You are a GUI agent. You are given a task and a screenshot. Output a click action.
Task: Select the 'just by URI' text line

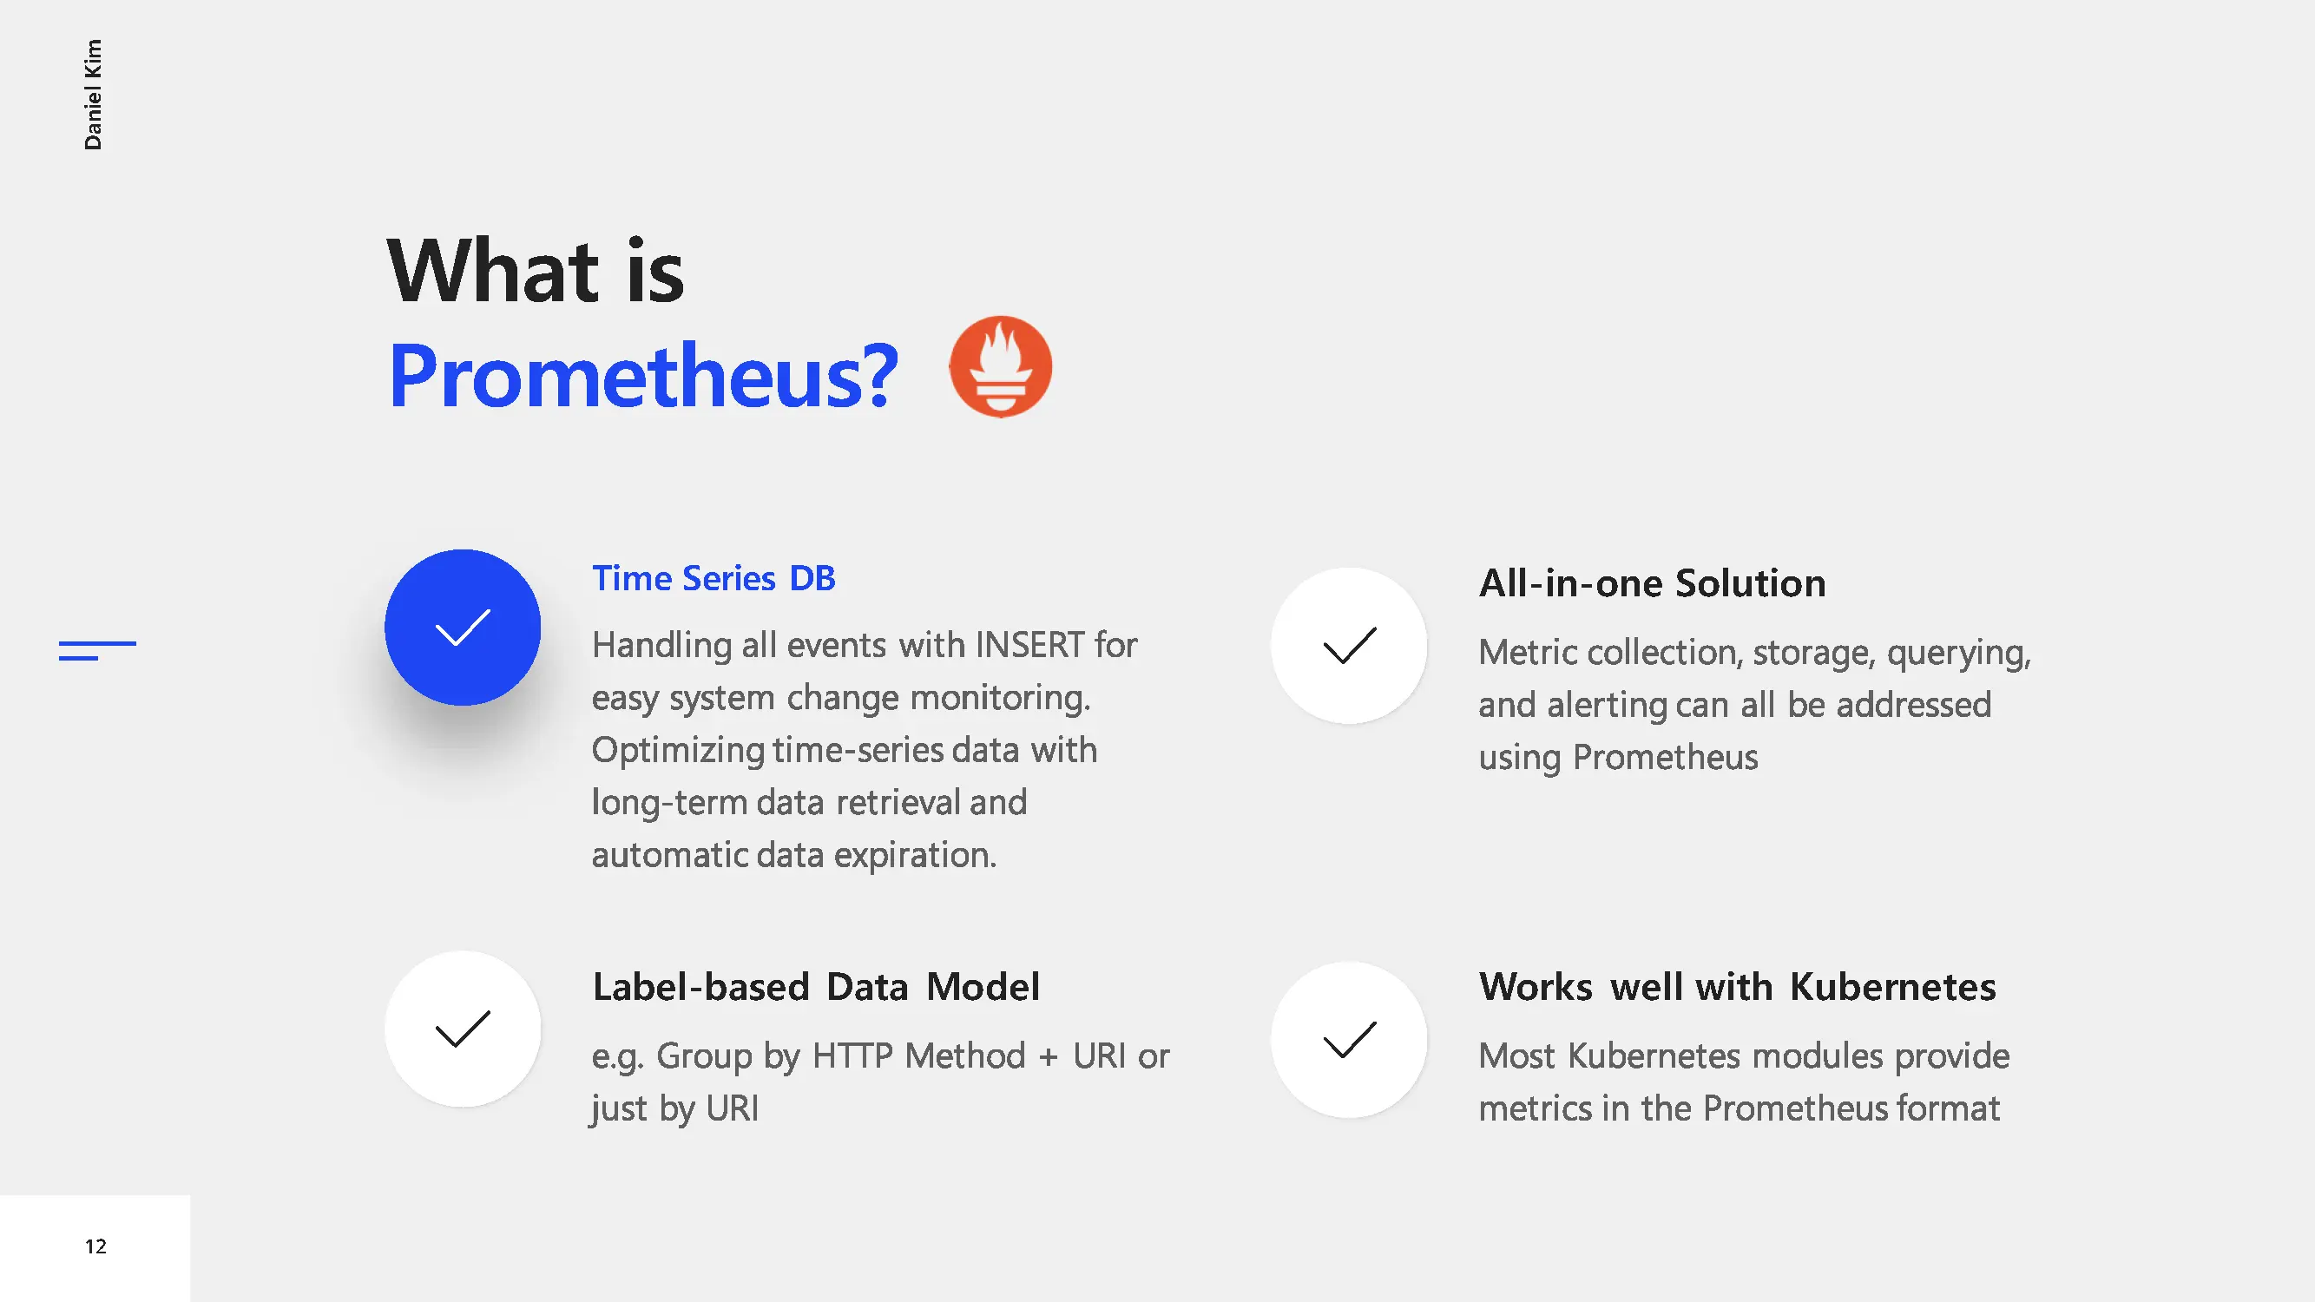pos(675,1108)
